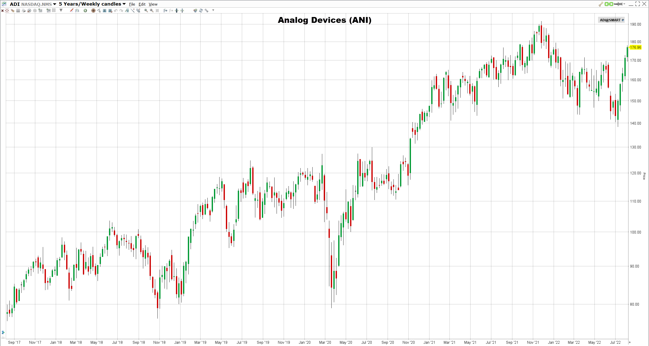This screenshot has height=346, width=649.
Task: Print the chart using printer icon
Action: pos(24,10)
